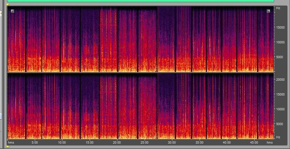The width and height of the screenshot is (290, 149).
Task: Click the 10000 label on the upper channel ruler
Action: pyautogui.click(x=280, y=42)
